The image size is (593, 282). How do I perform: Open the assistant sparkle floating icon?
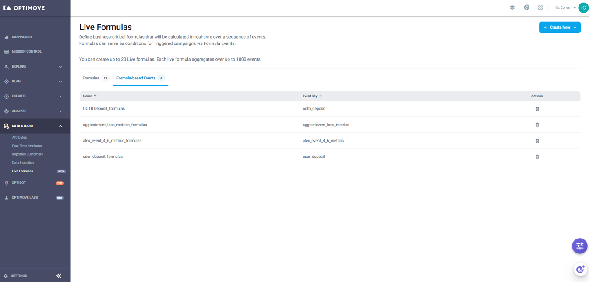click(580, 269)
